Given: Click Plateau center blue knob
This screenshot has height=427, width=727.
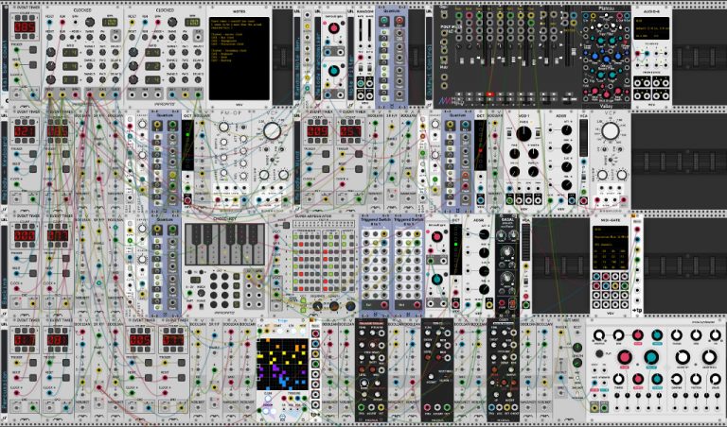Looking at the screenshot, I should (x=607, y=59).
